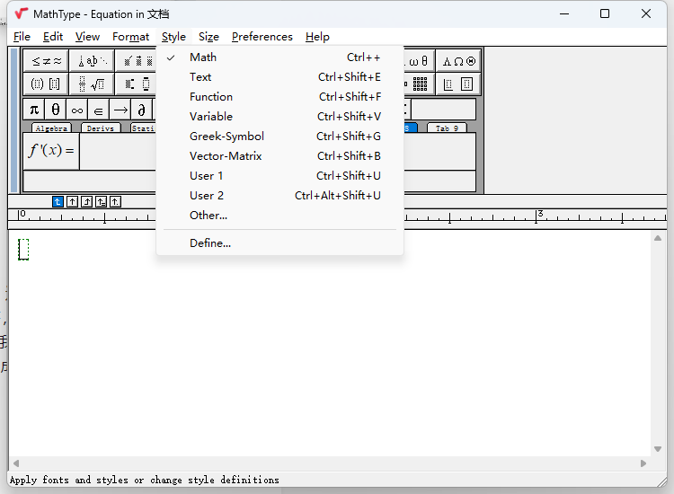Minimize the MathType window
674x494 pixels.
[564, 13]
